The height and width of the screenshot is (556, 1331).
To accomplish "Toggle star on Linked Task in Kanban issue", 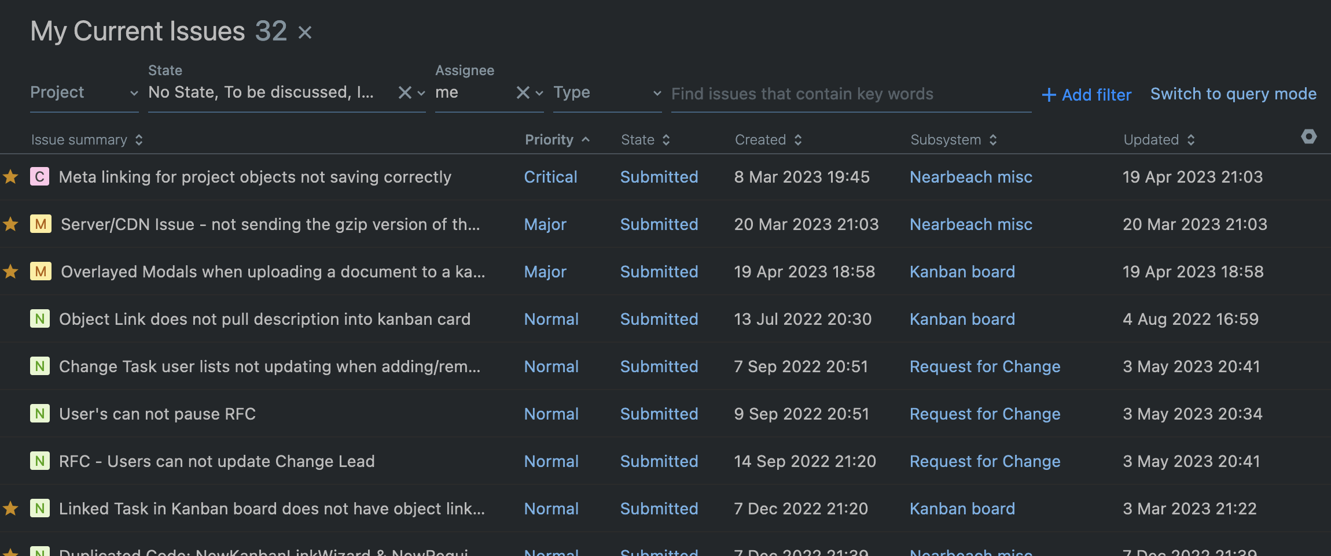I will coord(11,509).
